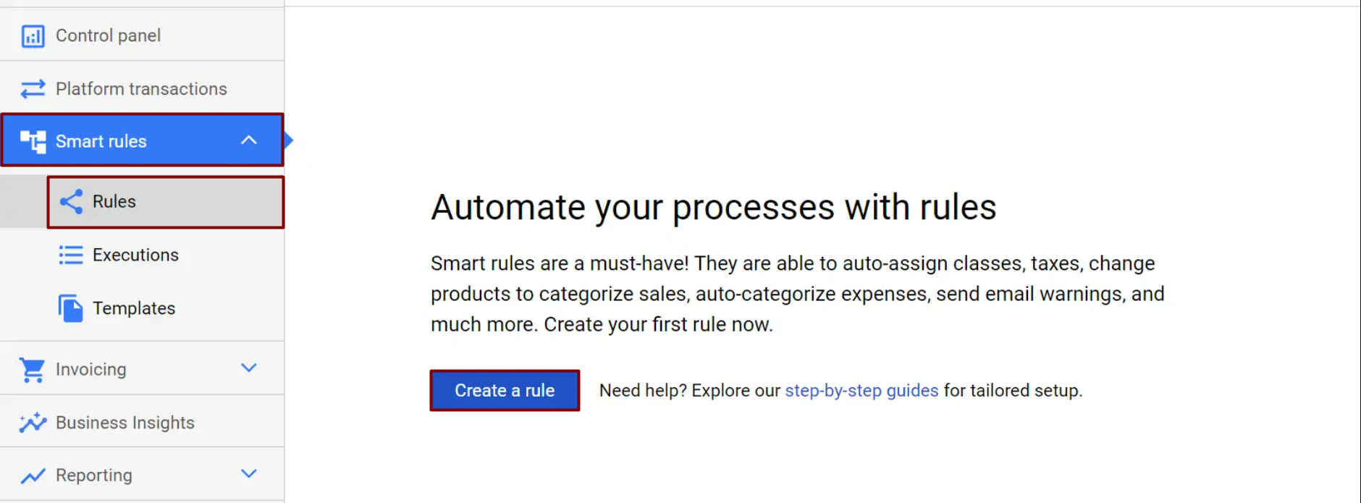The width and height of the screenshot is (1361, 503).
Task: Select the Executions submenu item
Action: click(135, 255)
